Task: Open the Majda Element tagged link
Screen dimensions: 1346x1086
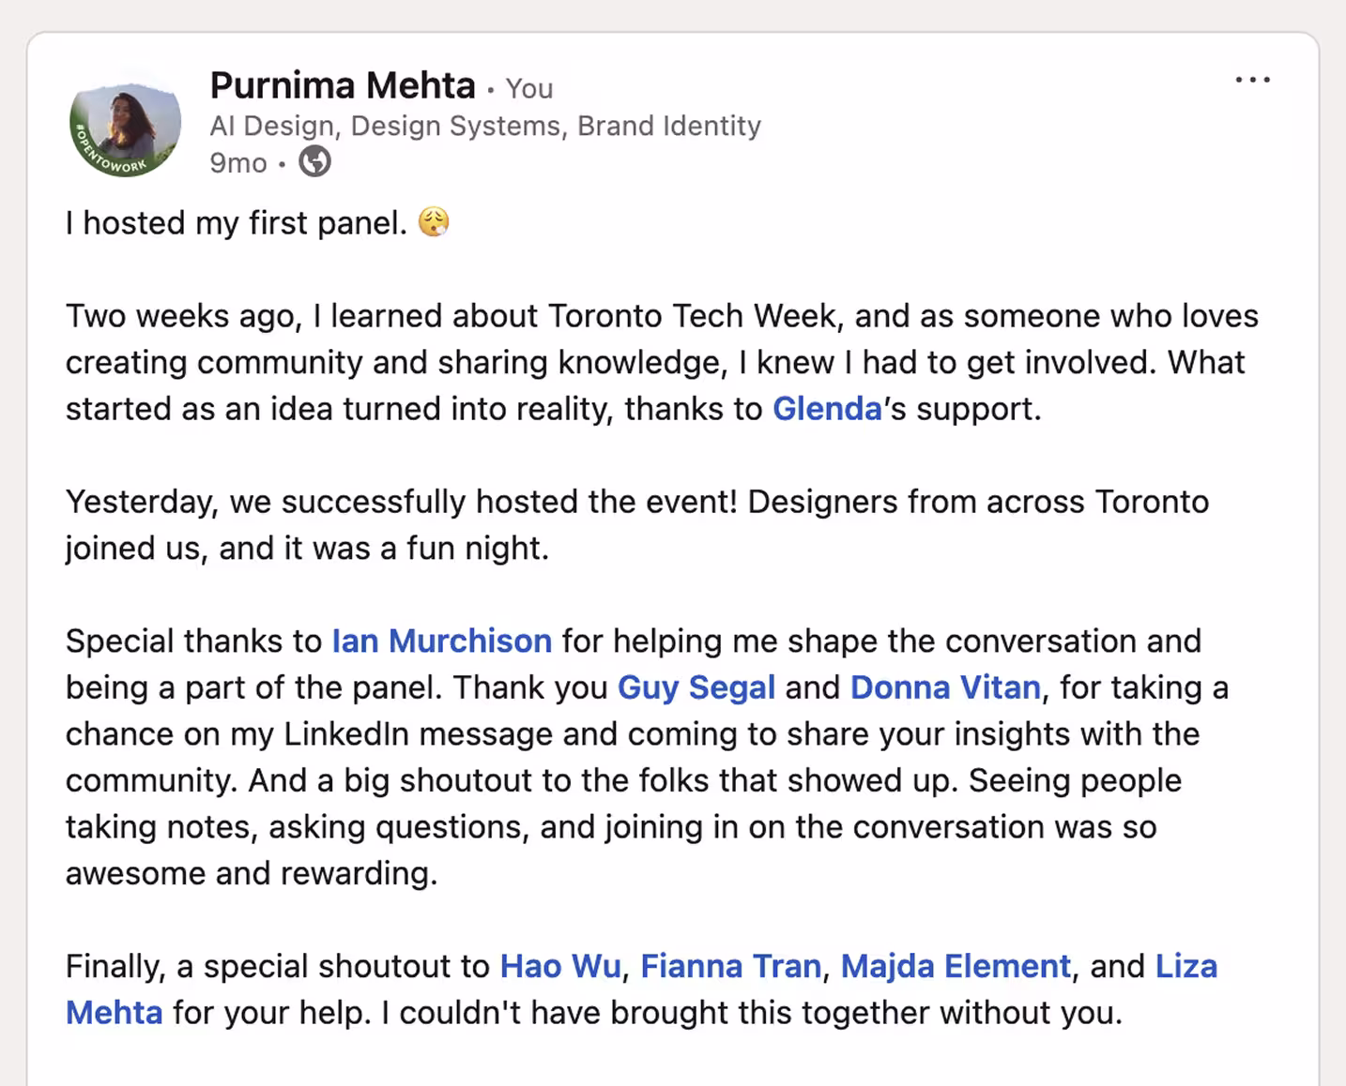Action: 956,967
